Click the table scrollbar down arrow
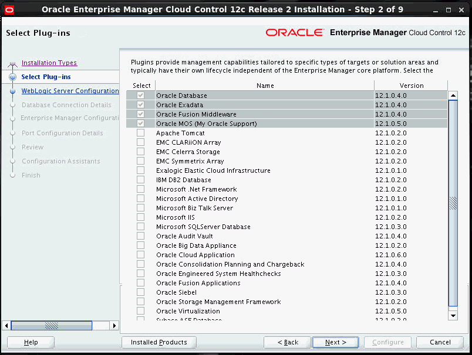 453,315
